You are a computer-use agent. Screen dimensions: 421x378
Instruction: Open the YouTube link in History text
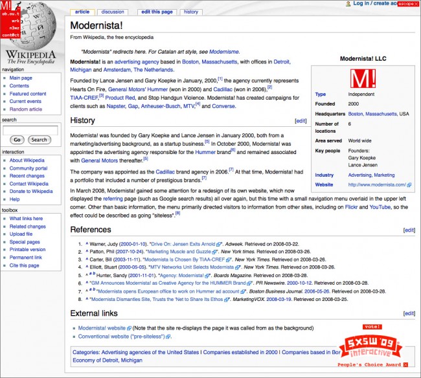[x=380, y=207]
